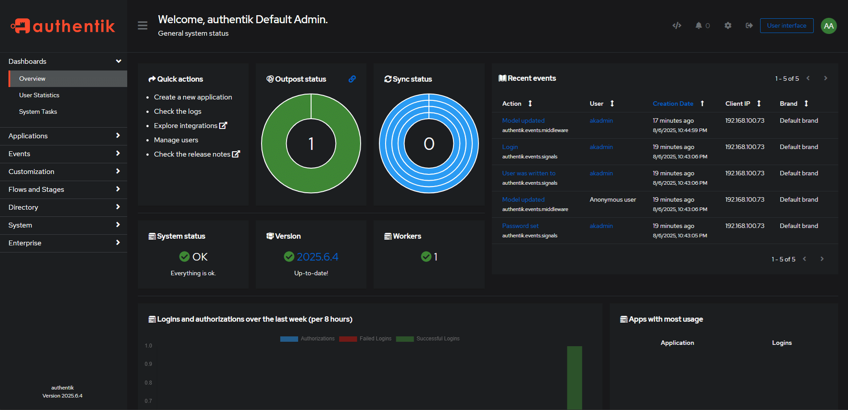Expand the System section

[x=63, y=225]
